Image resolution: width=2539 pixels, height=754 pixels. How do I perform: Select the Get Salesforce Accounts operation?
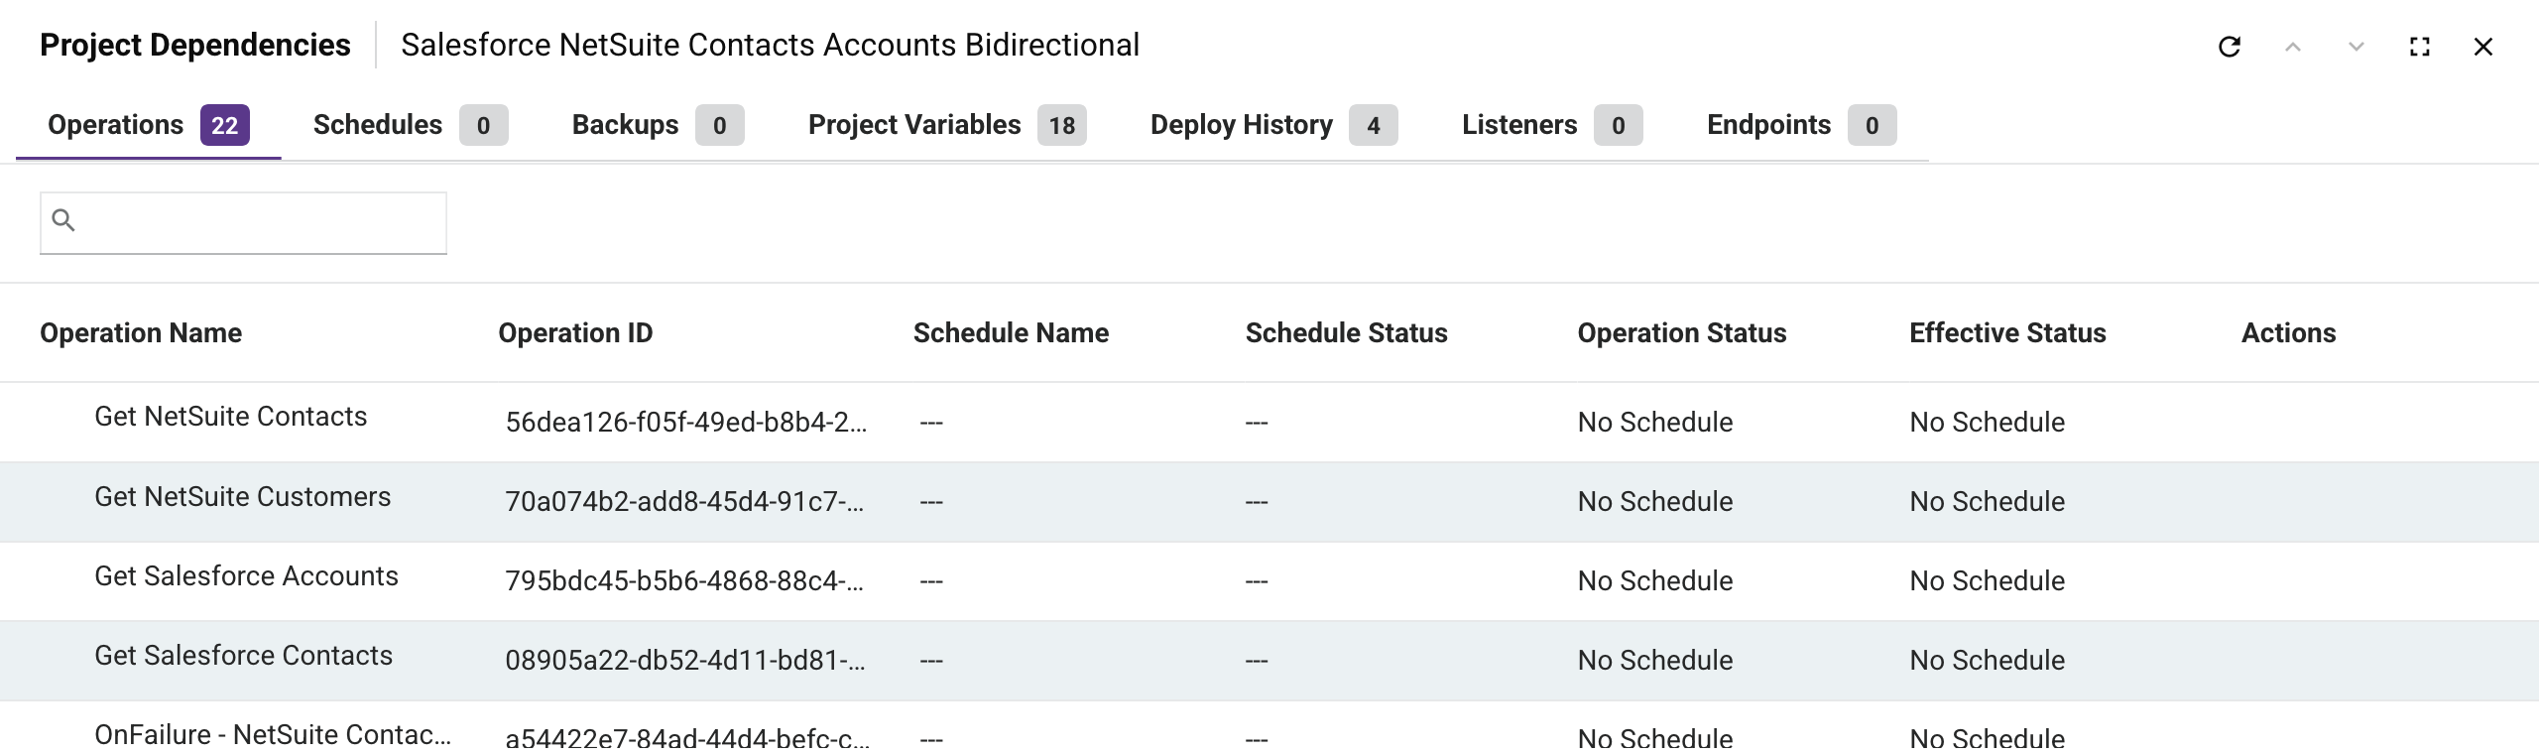(246, 576)
